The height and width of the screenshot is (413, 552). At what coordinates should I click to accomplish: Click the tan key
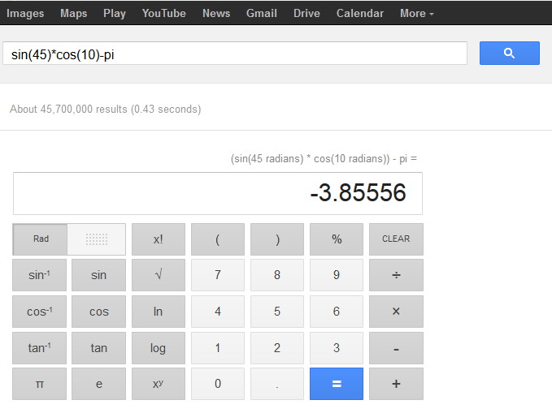point(98,348)
